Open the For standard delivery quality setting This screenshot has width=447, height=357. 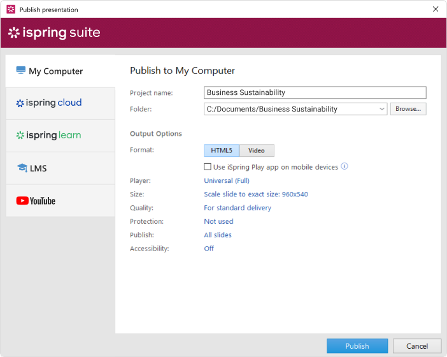[x=237, y=208]
